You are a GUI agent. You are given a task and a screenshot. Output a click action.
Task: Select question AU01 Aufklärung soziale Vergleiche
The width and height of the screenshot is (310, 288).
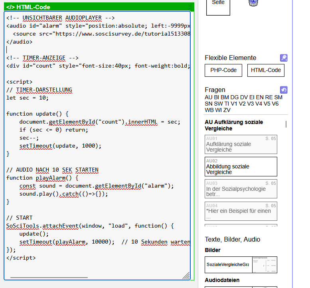241,144
